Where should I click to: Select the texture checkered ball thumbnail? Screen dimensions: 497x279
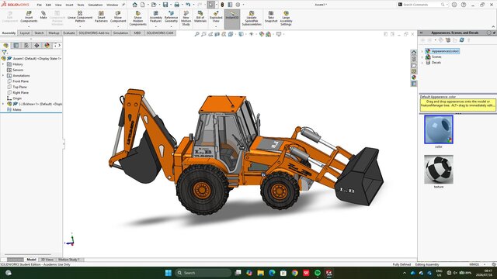[x=439, y=169]
